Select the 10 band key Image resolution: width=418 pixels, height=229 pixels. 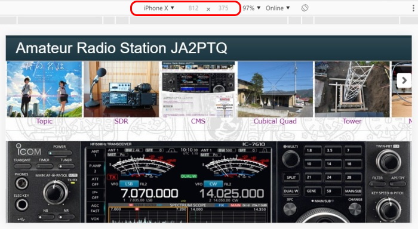(x=313, y=164)
